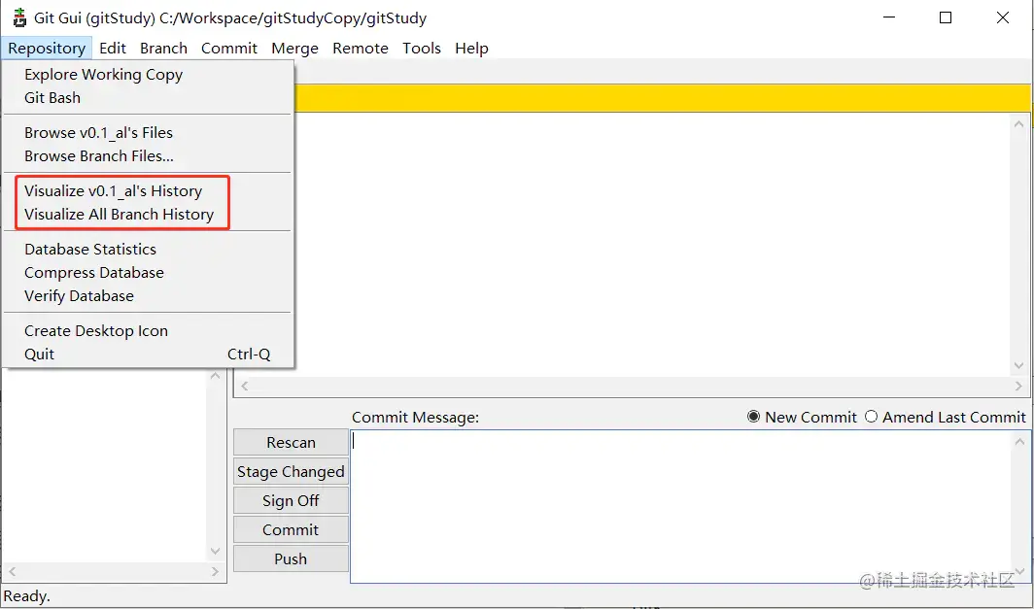Click file list scroll right arrow
The width and height of the screenshot is (1034, 609).
[x=215, y=571]
